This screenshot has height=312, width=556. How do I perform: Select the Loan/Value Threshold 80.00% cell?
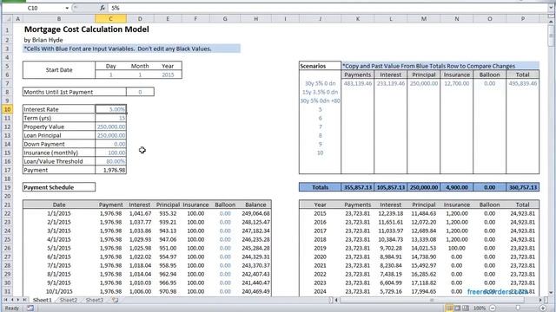(110, 161)
